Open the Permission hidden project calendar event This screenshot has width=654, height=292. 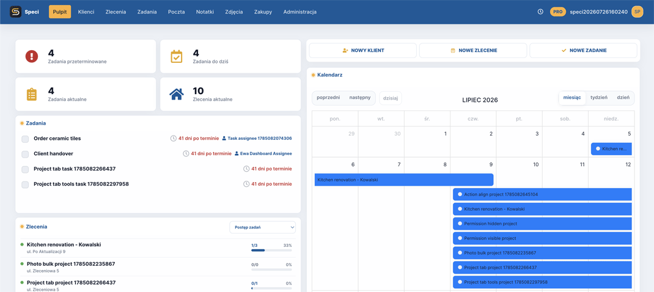(542, 224)
